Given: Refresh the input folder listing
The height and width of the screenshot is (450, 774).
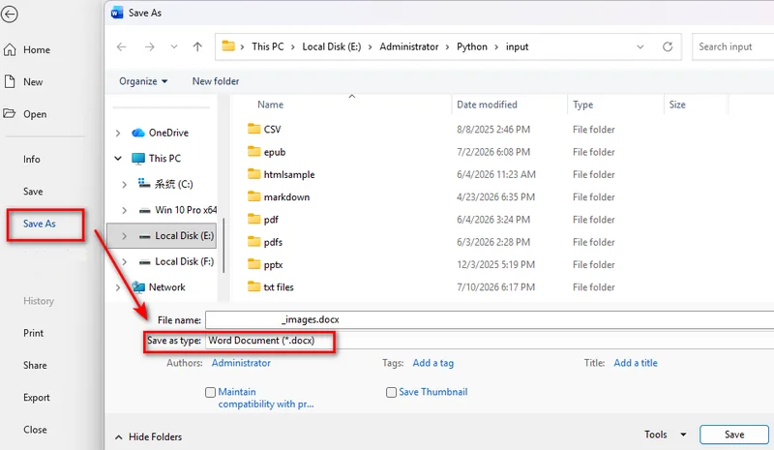Looking at the screenshot, I should tap(668, 46).
